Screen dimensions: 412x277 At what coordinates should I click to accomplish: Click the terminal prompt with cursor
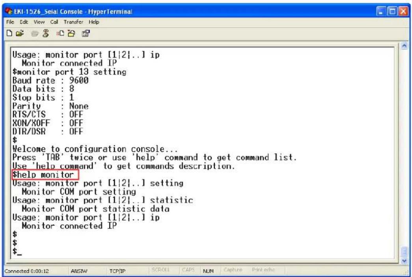[x=17, y=251]
